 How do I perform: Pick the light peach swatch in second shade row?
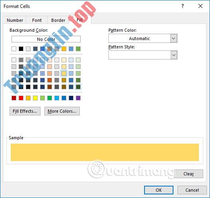(x=50, y=67)
